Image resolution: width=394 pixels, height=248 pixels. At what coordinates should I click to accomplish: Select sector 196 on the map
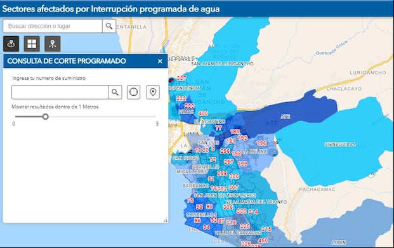click(261, 143)
